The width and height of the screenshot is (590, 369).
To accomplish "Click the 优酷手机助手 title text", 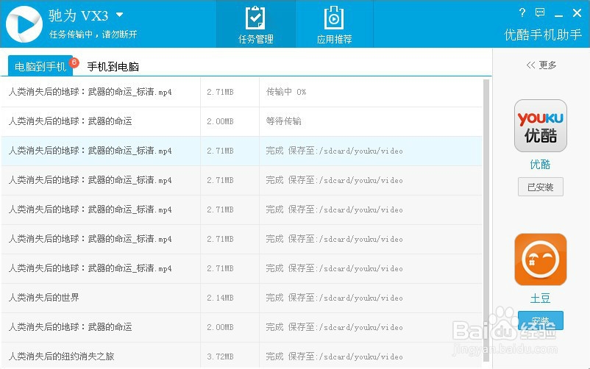I will coord(543,35).
